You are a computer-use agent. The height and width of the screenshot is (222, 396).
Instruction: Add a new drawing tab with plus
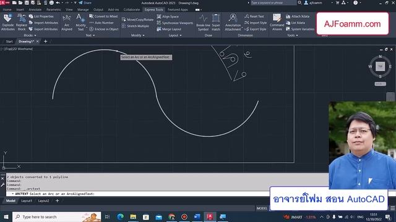point(45,41)
